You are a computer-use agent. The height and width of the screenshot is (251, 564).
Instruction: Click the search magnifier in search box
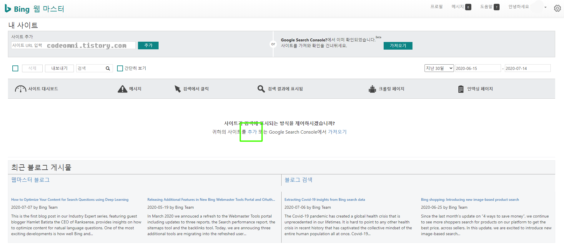coord(108,68)
